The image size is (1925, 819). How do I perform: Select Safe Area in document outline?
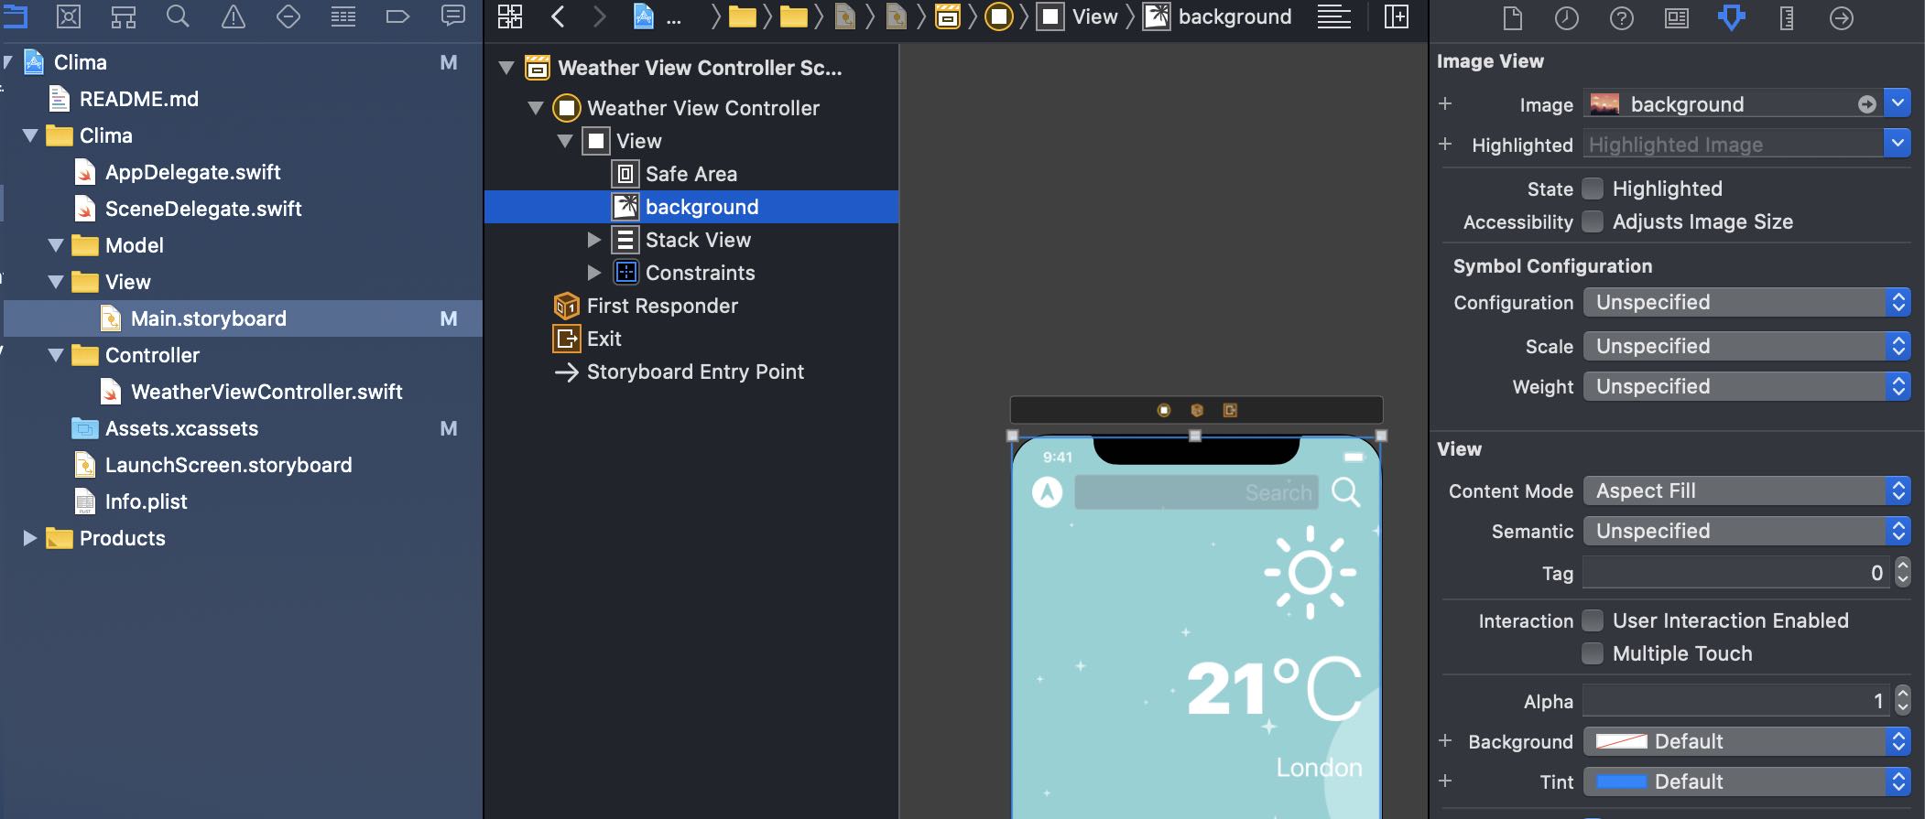click(691, 174)
